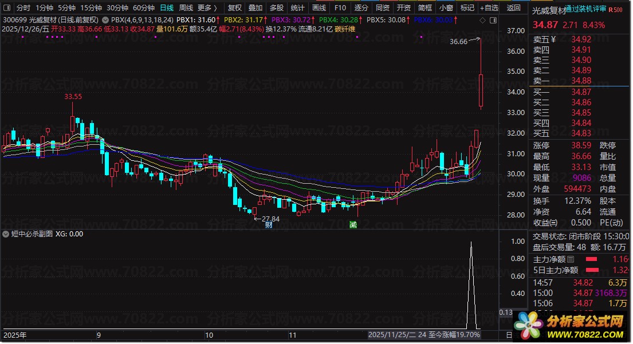Click the 买一 bid price 34.87
633x344 pixels.
pos(581,92)
